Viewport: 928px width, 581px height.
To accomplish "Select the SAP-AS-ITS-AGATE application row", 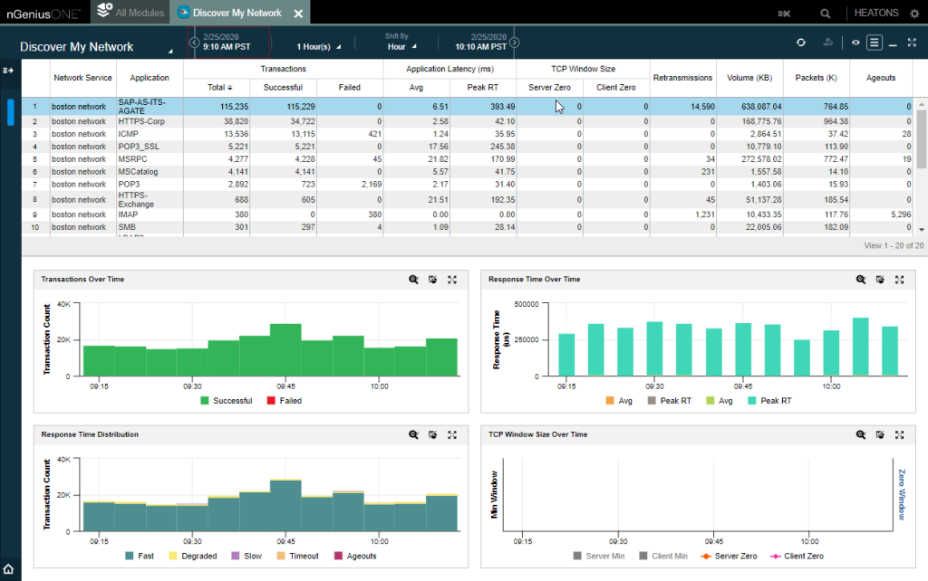I will pos(468,107).
